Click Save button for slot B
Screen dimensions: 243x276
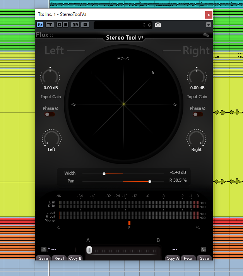(204, 258)
